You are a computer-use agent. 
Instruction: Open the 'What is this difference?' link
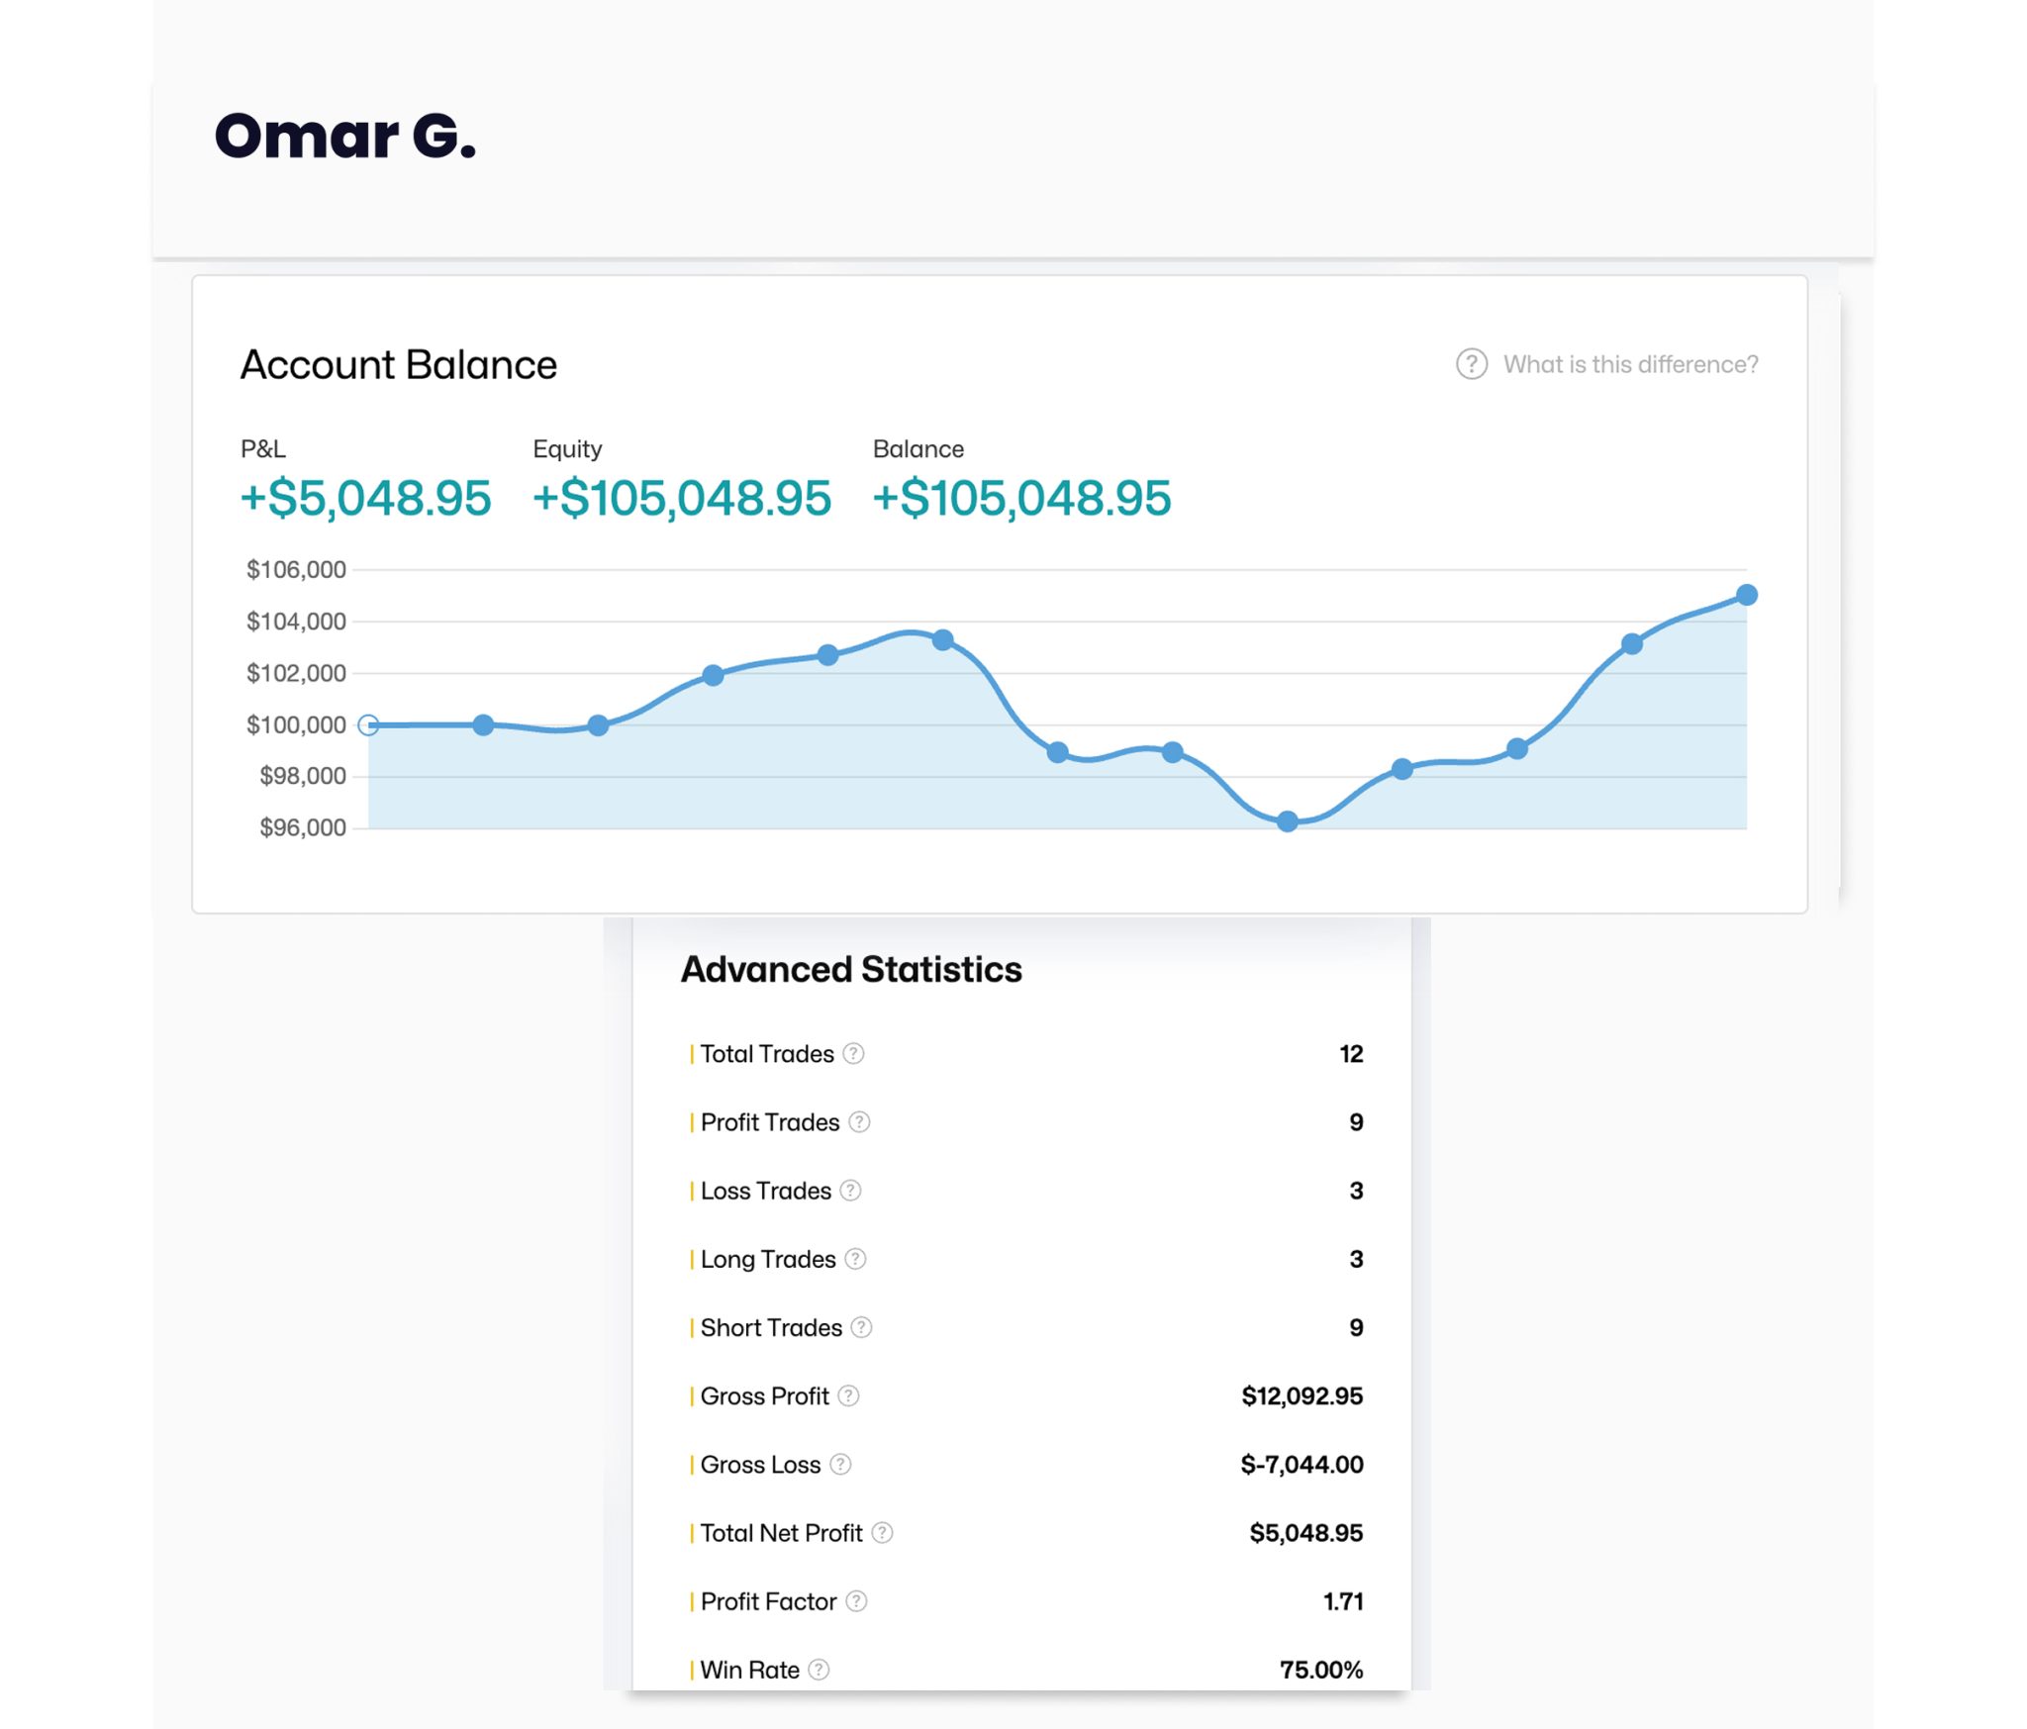coord(1630,364)
